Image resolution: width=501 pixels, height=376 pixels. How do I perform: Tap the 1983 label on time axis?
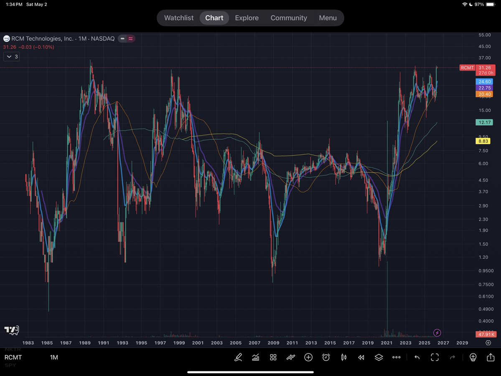pos(28,343)
